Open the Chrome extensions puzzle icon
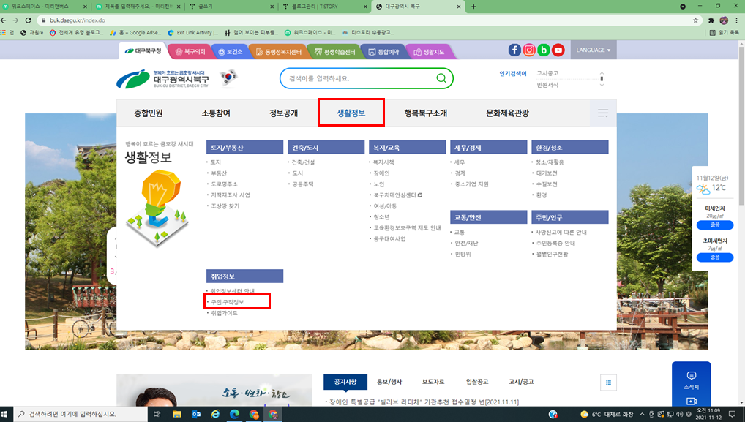 coord(711,20)
